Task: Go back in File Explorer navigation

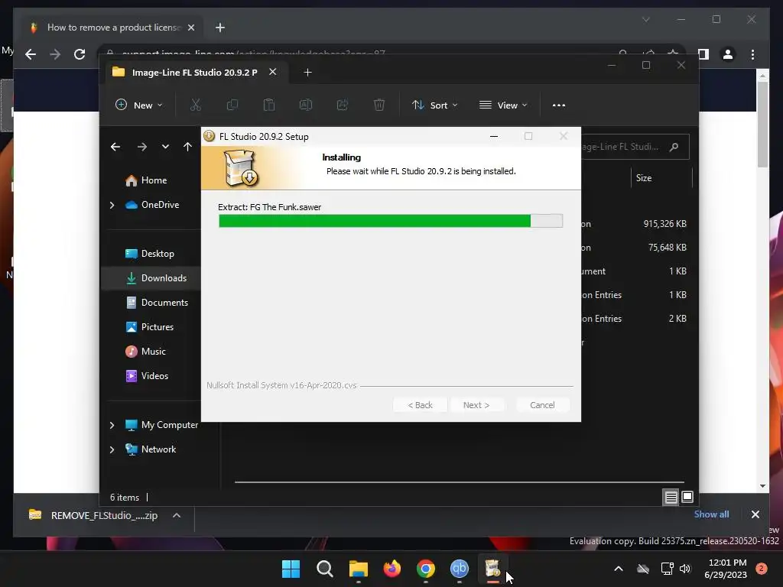Action: pyautogui.click(x=115, y=147)
